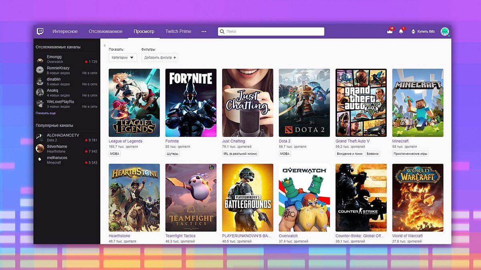Click ALOHADANCETV's channel avatar
This screenshot has height=270, width=481.
(40, 137)
